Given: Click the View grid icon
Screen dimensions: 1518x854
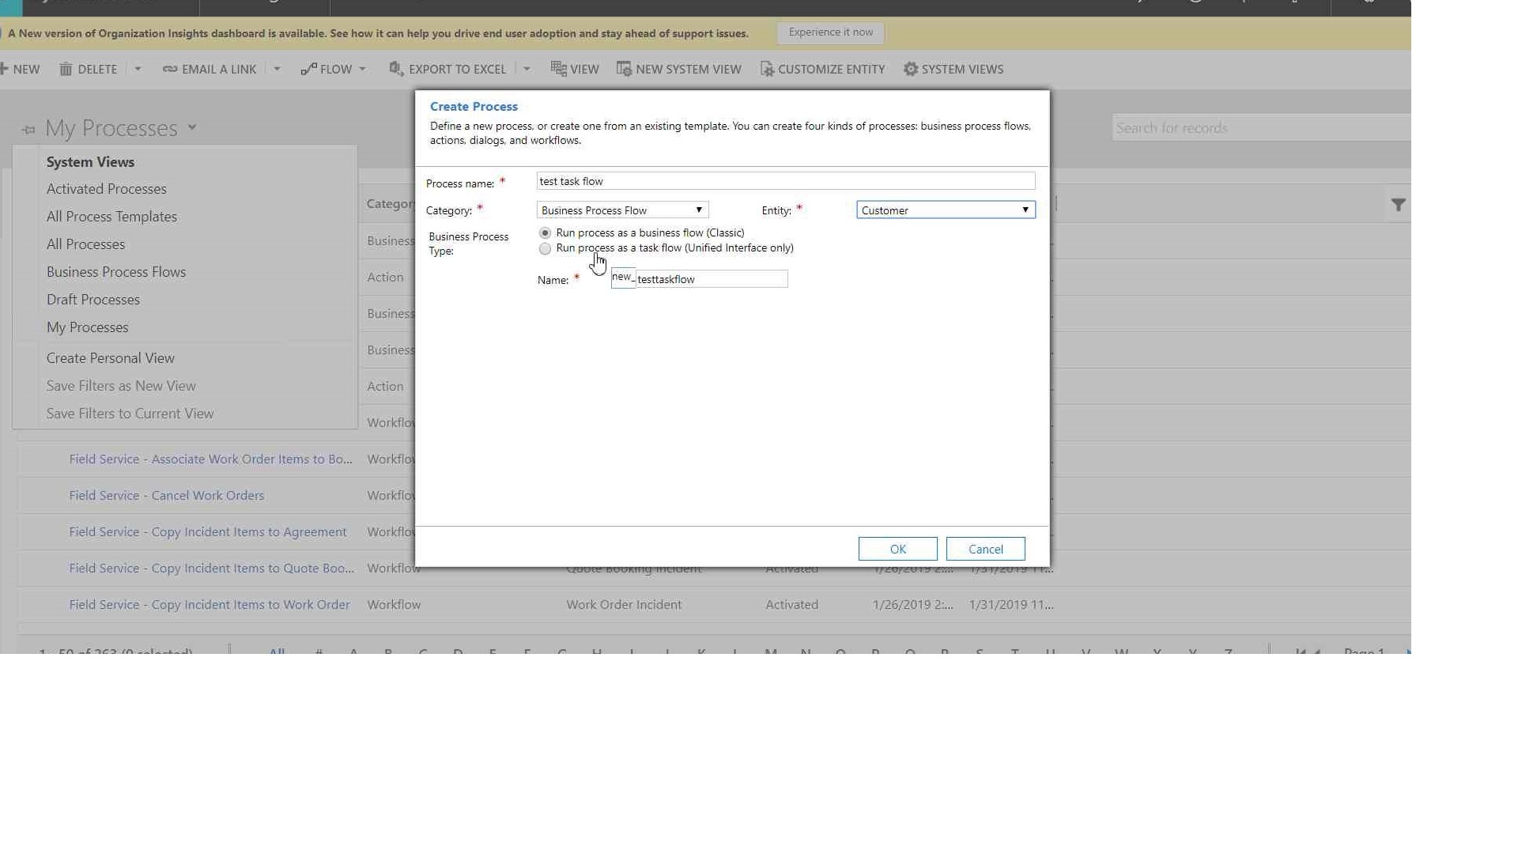Looking at the screenshot, I should [558, 69].
